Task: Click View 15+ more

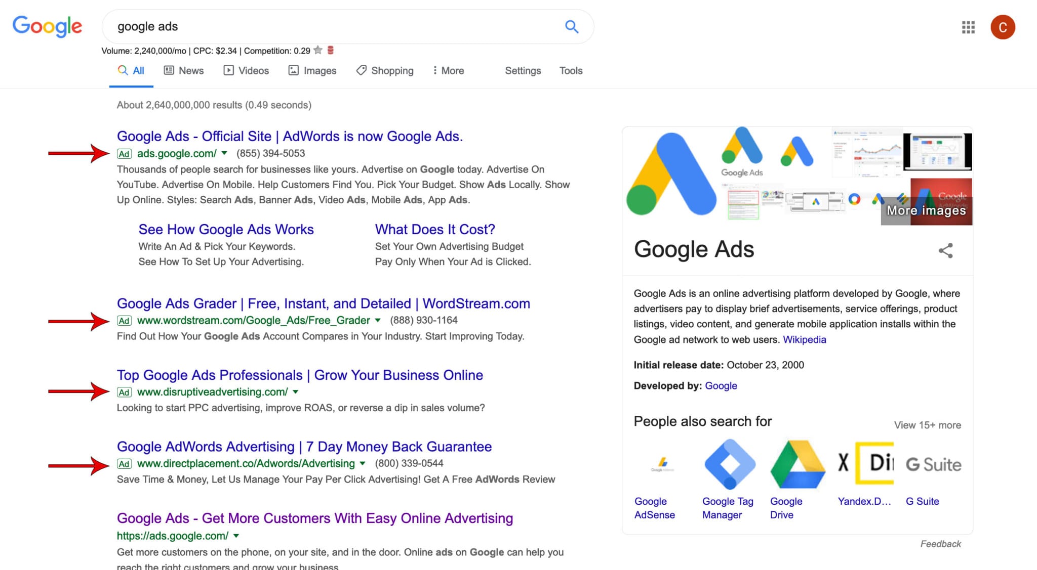Action: [x=928, y=425]
